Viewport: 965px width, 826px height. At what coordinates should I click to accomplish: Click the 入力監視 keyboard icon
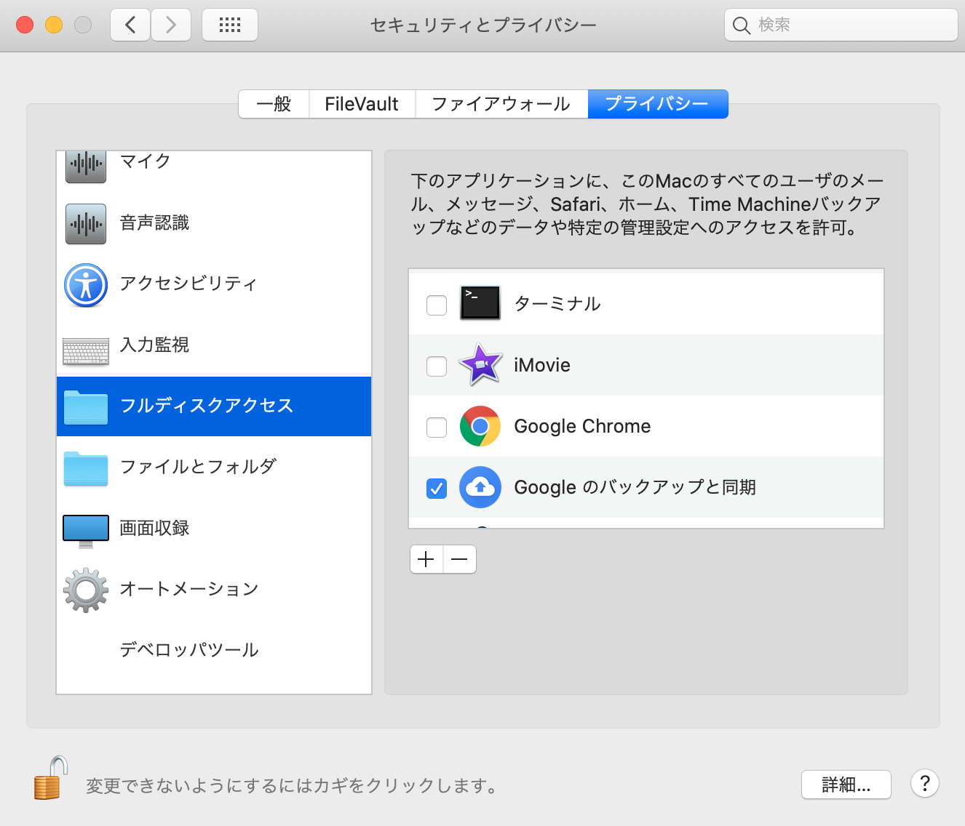[x=86, y=351]
